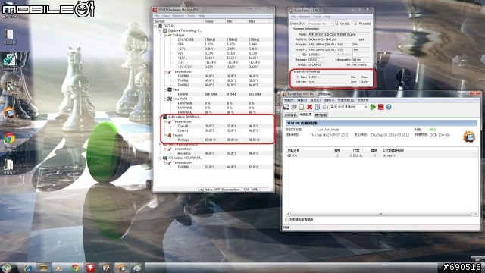Screen dimensions: 485x273
Task: Collapse the Fans PWM group
Action: (165, 99)
